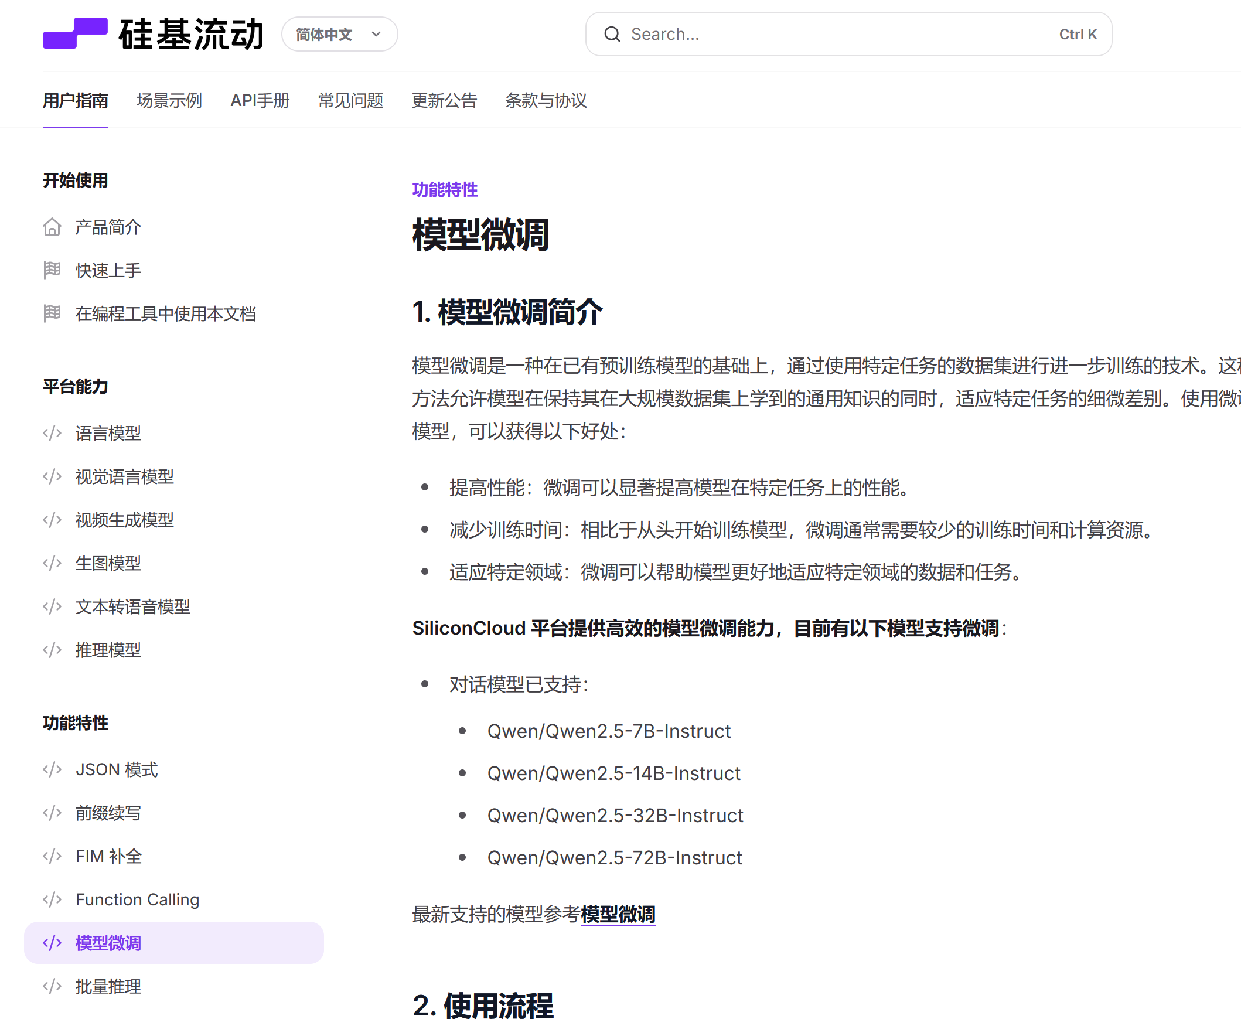
Task: Click the flag icon beside 在编程工具中使用本文档
Action: tap(52, 313)
